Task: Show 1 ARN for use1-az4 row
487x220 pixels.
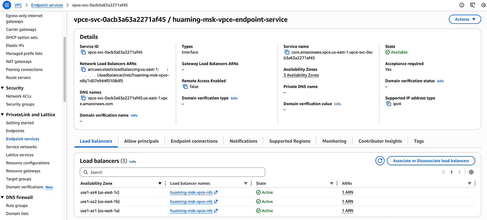Action: (x=348, y=192)
